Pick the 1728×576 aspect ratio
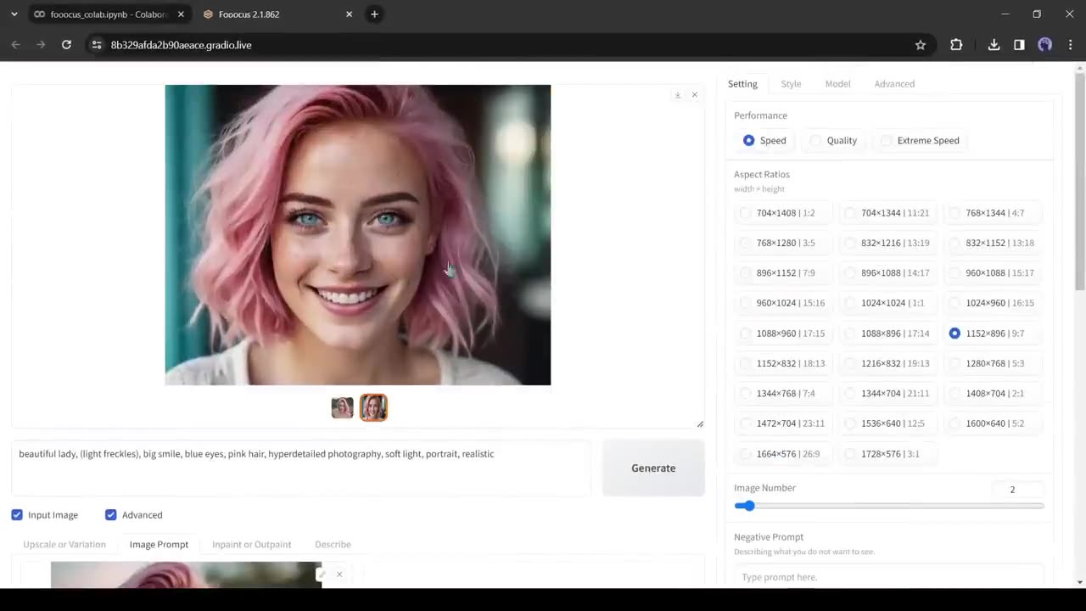The width and height of the screenshot is (1086, 611). (888, 454)
